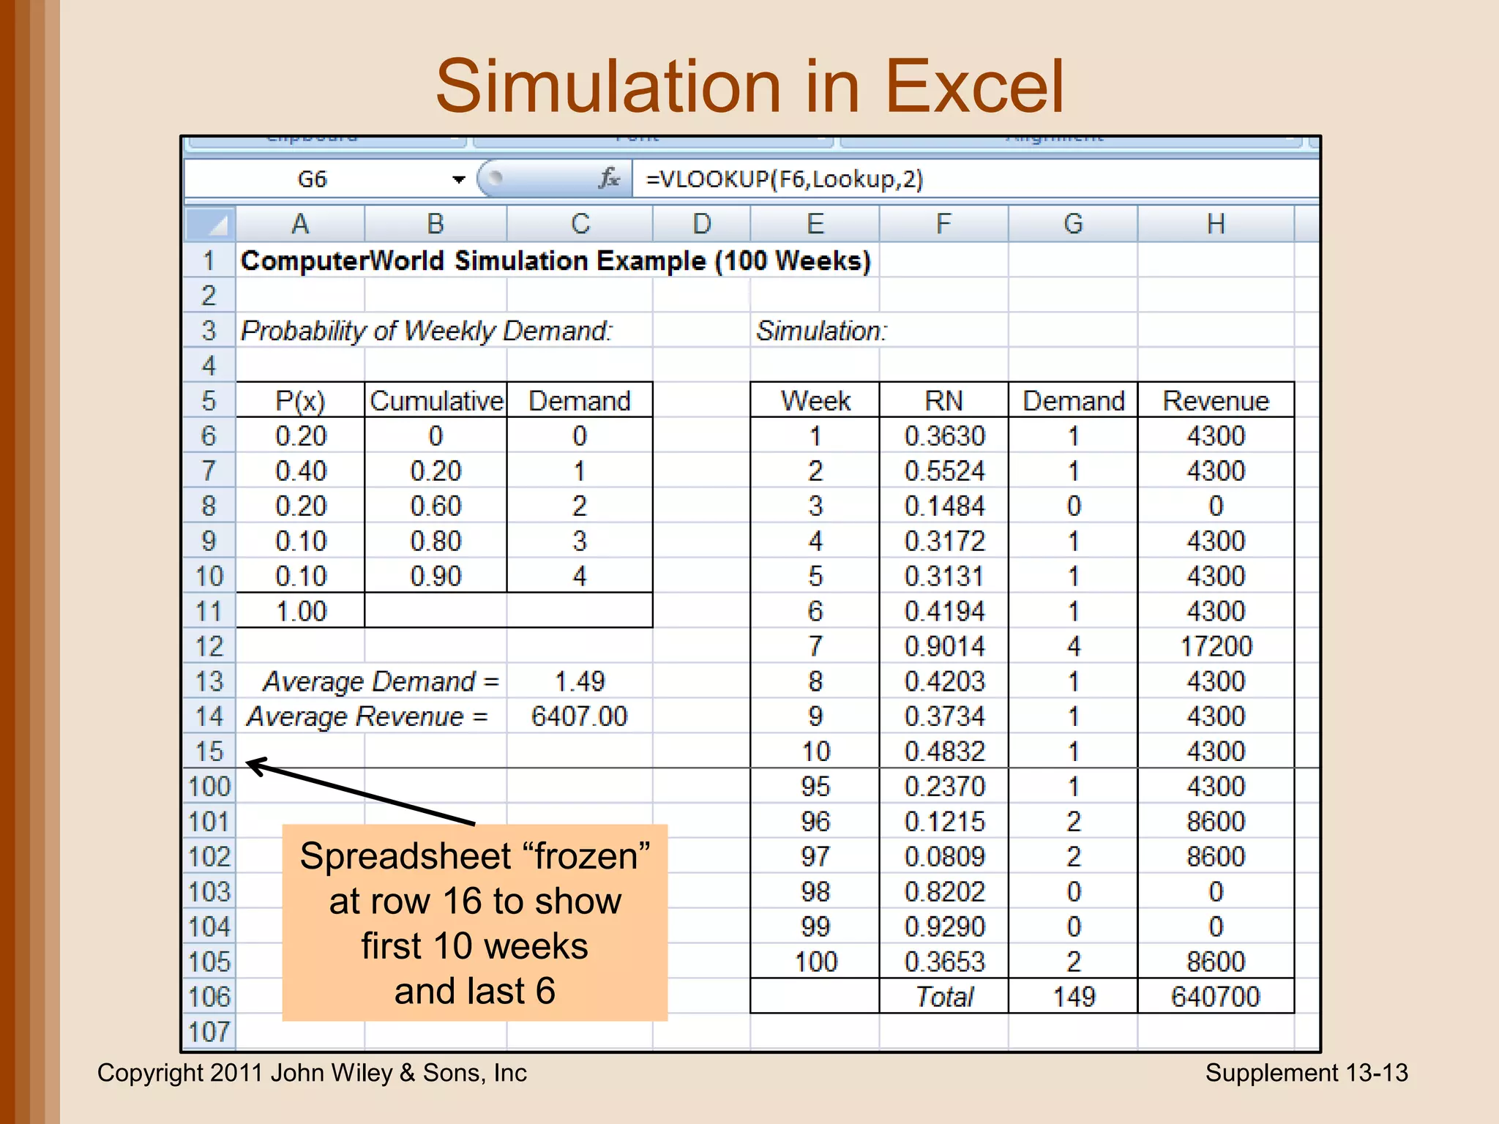The image size is (1499, 1124).
Task: Click the 'P(x)' header cell
Action: click(x=300, y=401)
